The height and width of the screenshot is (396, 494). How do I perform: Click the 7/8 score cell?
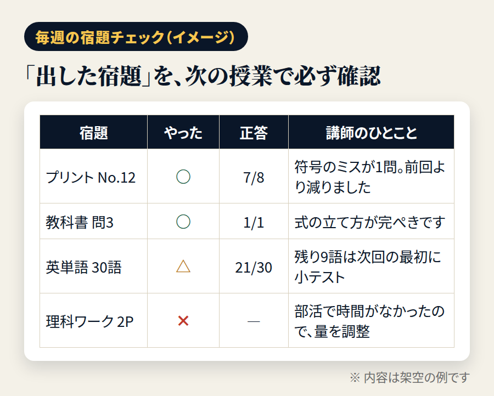pos(254,176)
